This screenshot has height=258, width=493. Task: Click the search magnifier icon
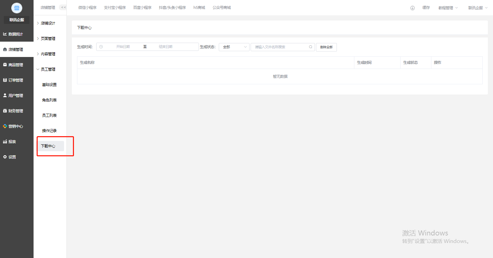coord(311,47)
